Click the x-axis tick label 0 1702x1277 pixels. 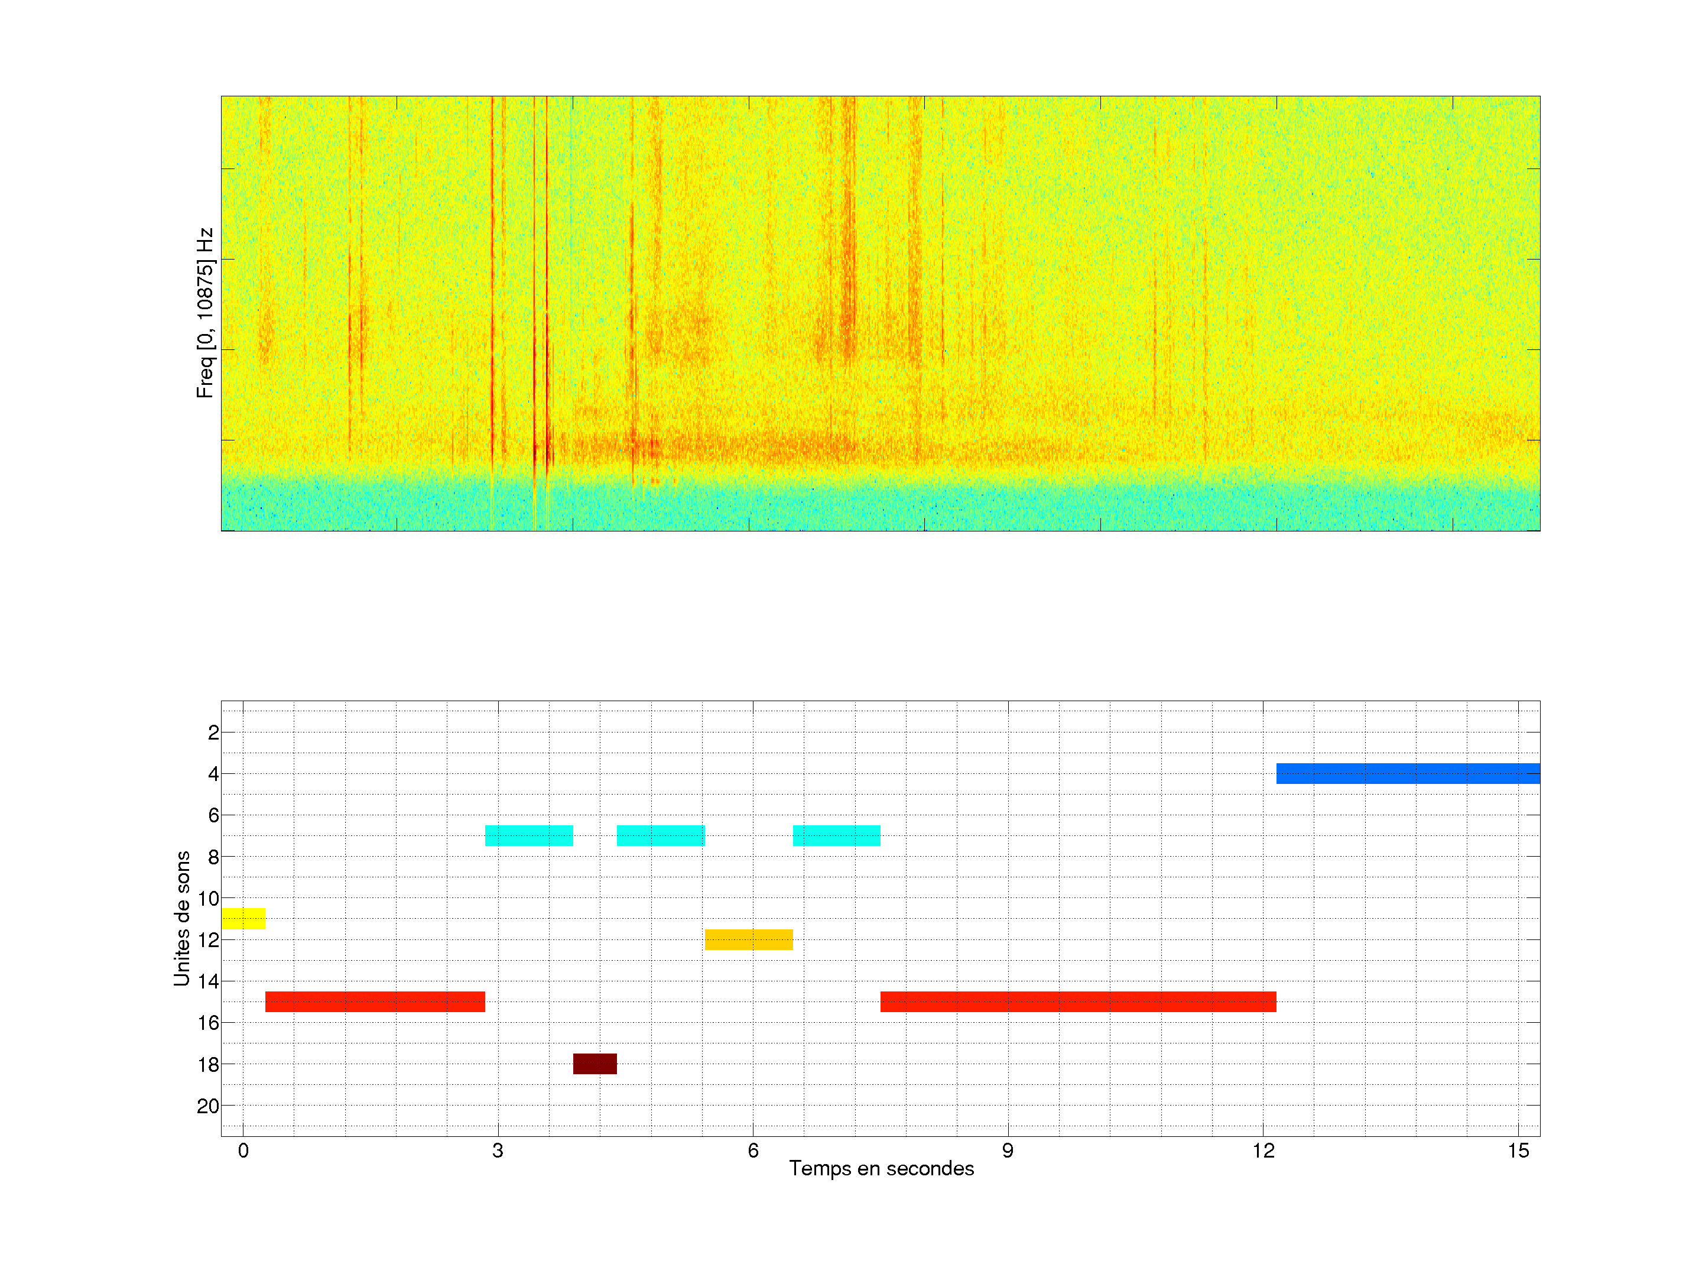pyautogui.click(x=243, y=1152)
